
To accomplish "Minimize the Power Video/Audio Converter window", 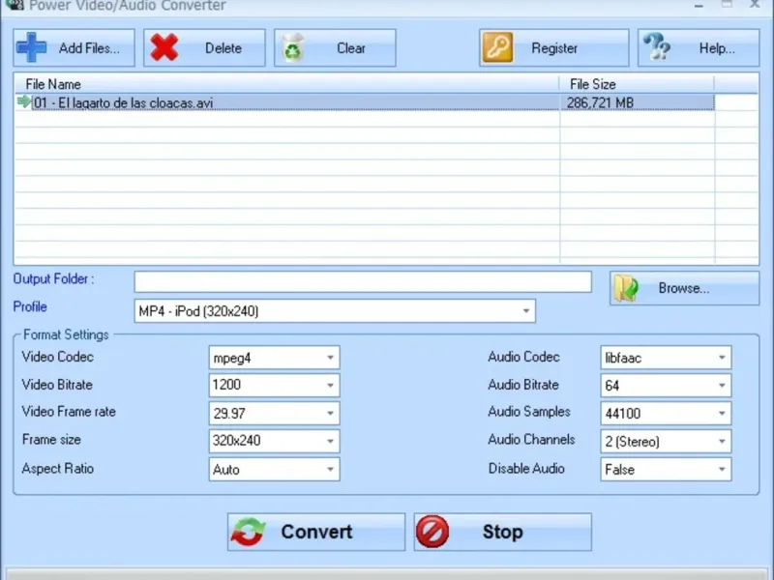I will (699, 6).
